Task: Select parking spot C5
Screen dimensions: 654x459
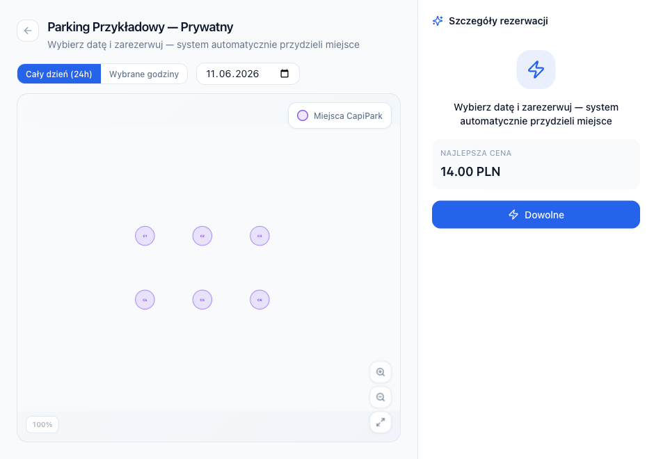Action: pyautogui.click(x=202, y=300)
